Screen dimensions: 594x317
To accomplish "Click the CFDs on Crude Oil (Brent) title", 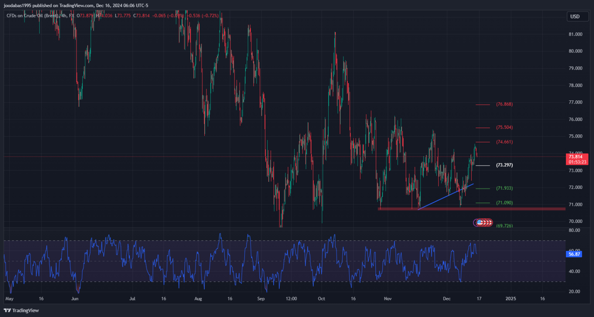I will point(33,16).
